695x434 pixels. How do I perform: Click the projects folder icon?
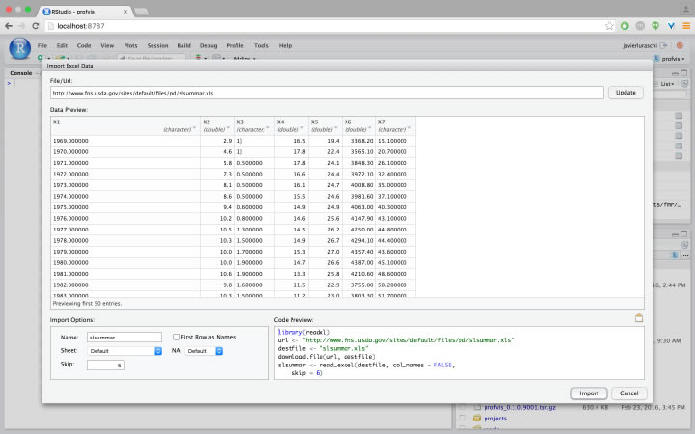[476, 420]
